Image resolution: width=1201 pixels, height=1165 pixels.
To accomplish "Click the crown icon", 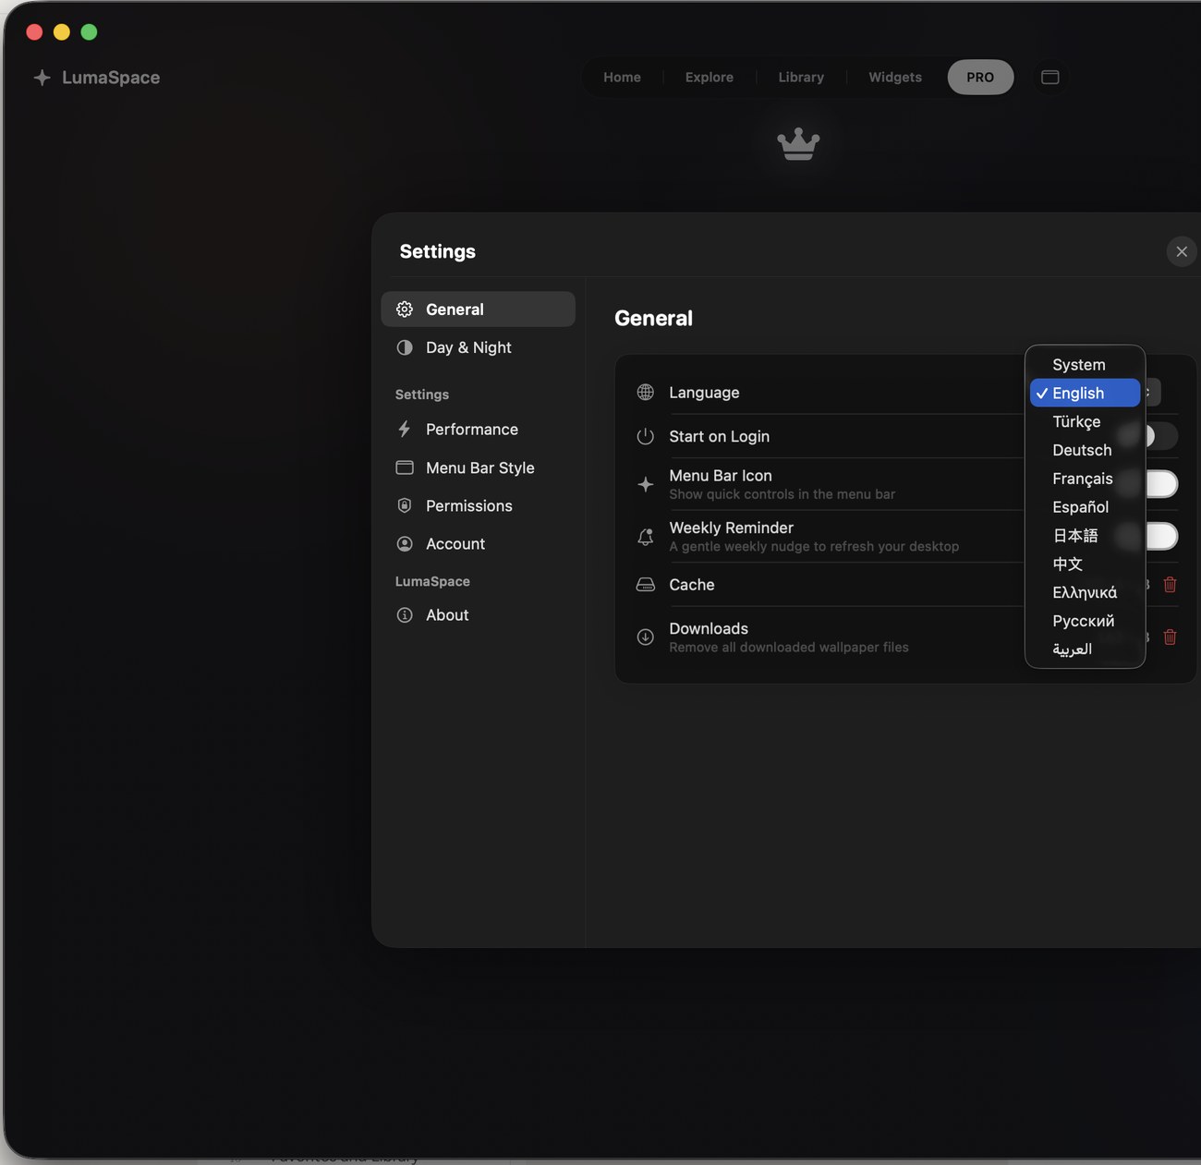I will coord(798,144).
